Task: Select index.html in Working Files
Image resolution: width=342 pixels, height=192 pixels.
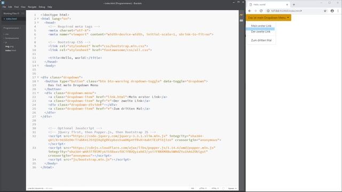Action: click(x=11, y=19)
